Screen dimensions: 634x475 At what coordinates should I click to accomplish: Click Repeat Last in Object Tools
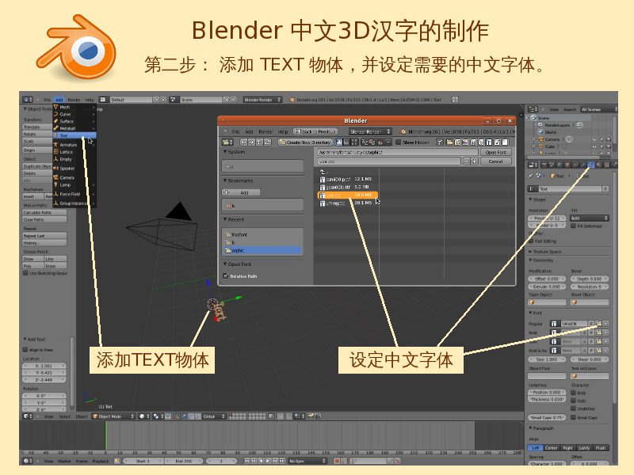click(x=44, y=235)
